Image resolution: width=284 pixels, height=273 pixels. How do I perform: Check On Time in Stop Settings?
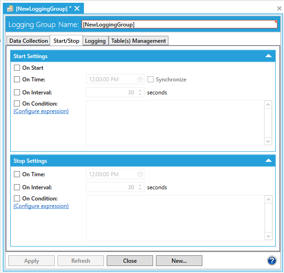tap(17, 174)
